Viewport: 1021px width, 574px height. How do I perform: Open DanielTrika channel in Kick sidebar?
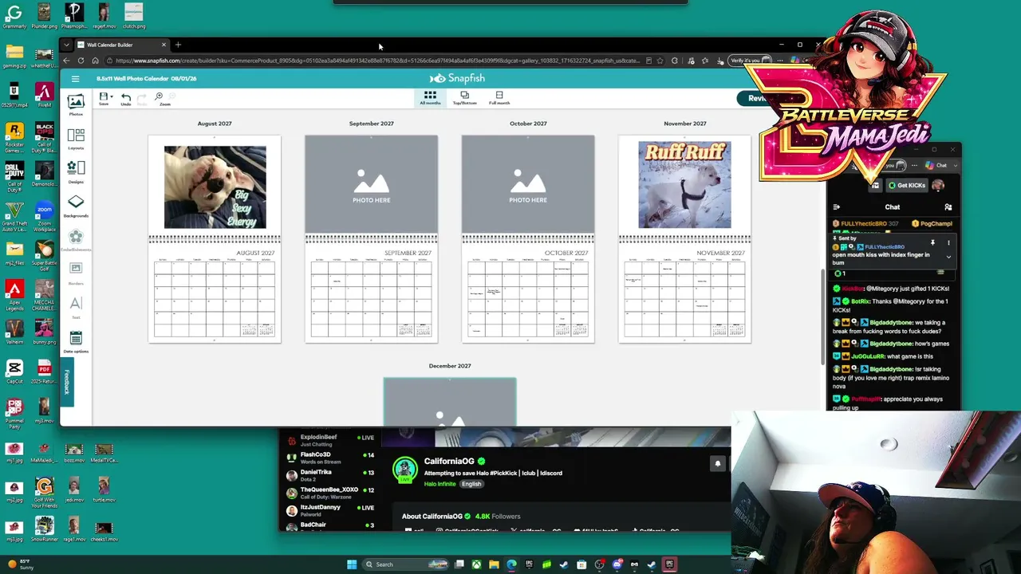pos(331,474)
